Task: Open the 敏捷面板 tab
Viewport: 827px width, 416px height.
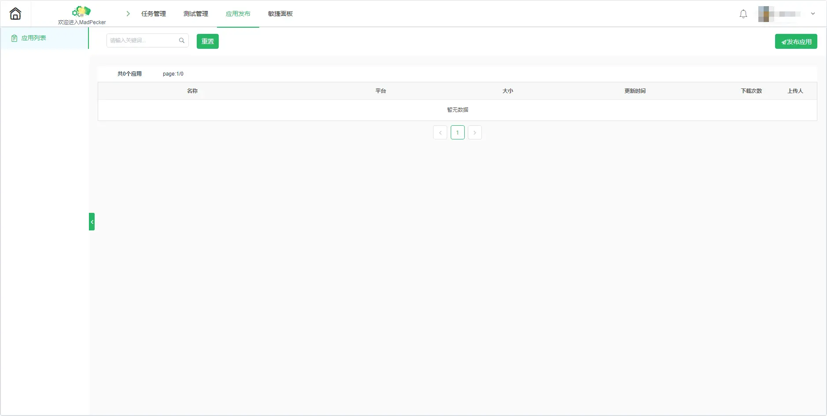Action: (280, 14)
